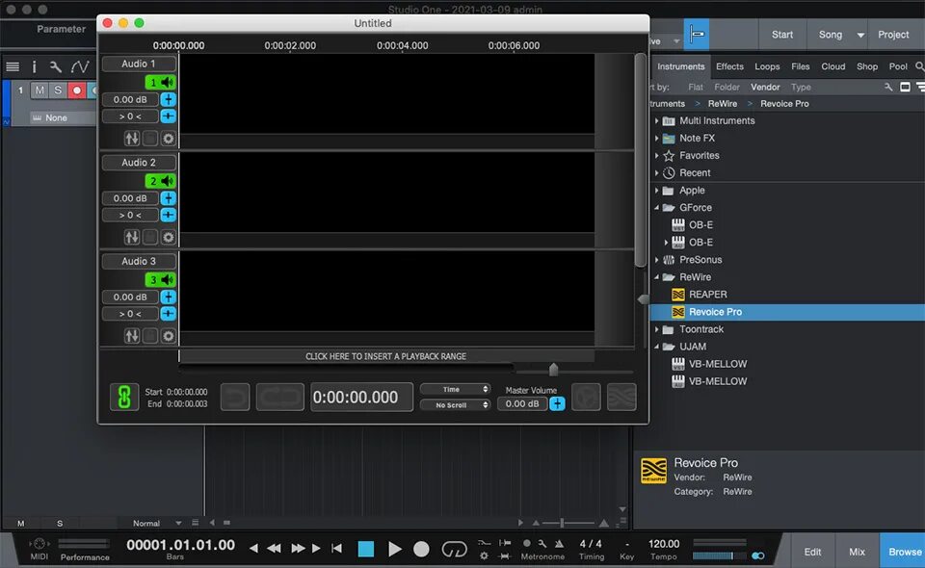Select the Files tab in browser

click(801, 66)
